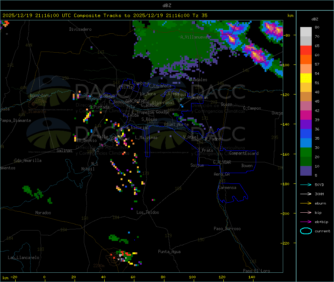The width and height of the screenshot is (334, 282).
Task: Click the Guico map label
Action: click(x=226, y=104)
